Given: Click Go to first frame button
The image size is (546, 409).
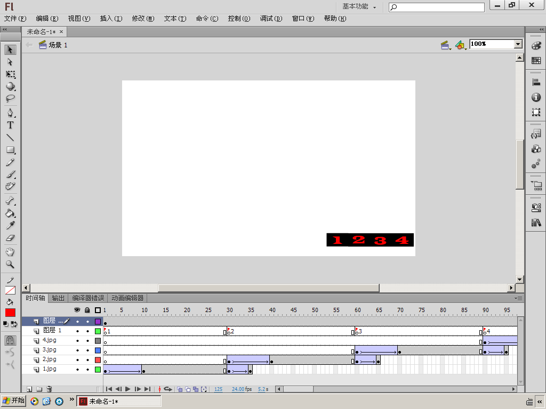Looking at the screenshot, I should coord(109,389).
